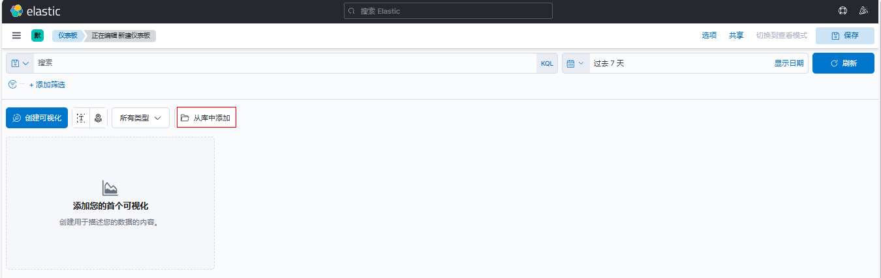Click the text markdown panel icon
Screen dimensions: 881x278
point(81,118)
